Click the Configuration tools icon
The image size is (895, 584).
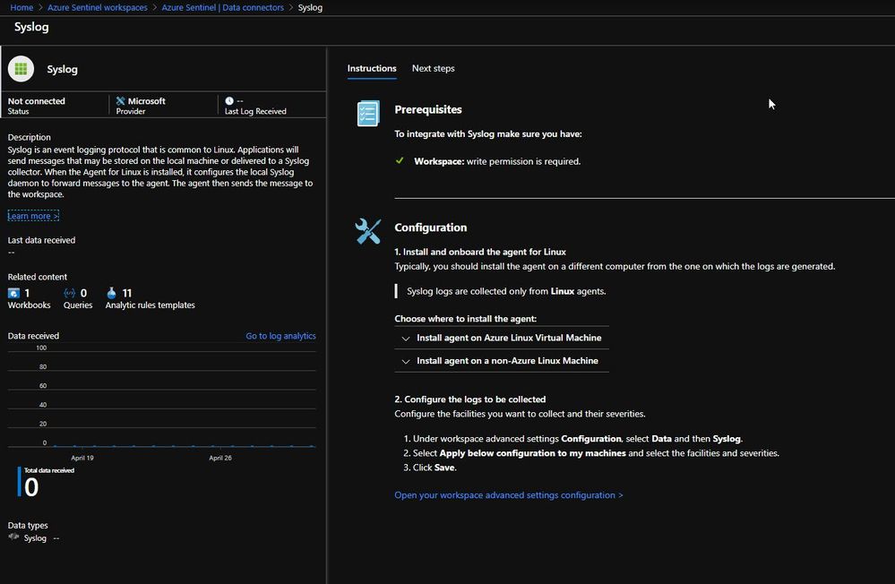click(x=367, y=230)
